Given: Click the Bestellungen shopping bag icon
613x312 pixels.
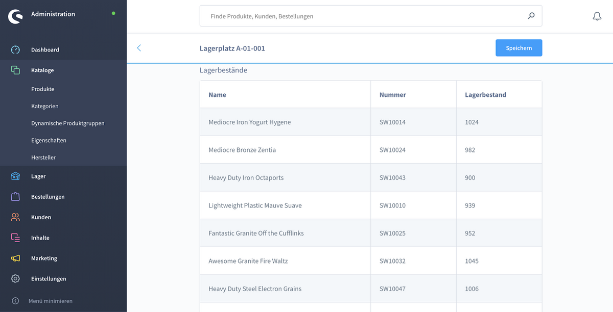Looking at the screenshot, I should click(15, 197).
